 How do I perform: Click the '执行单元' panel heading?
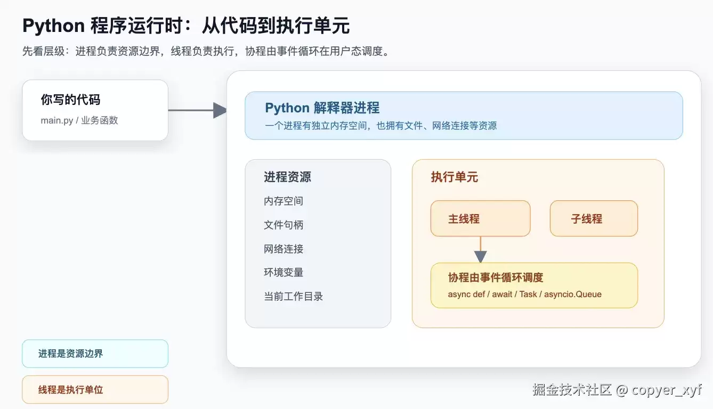[455, 177]
